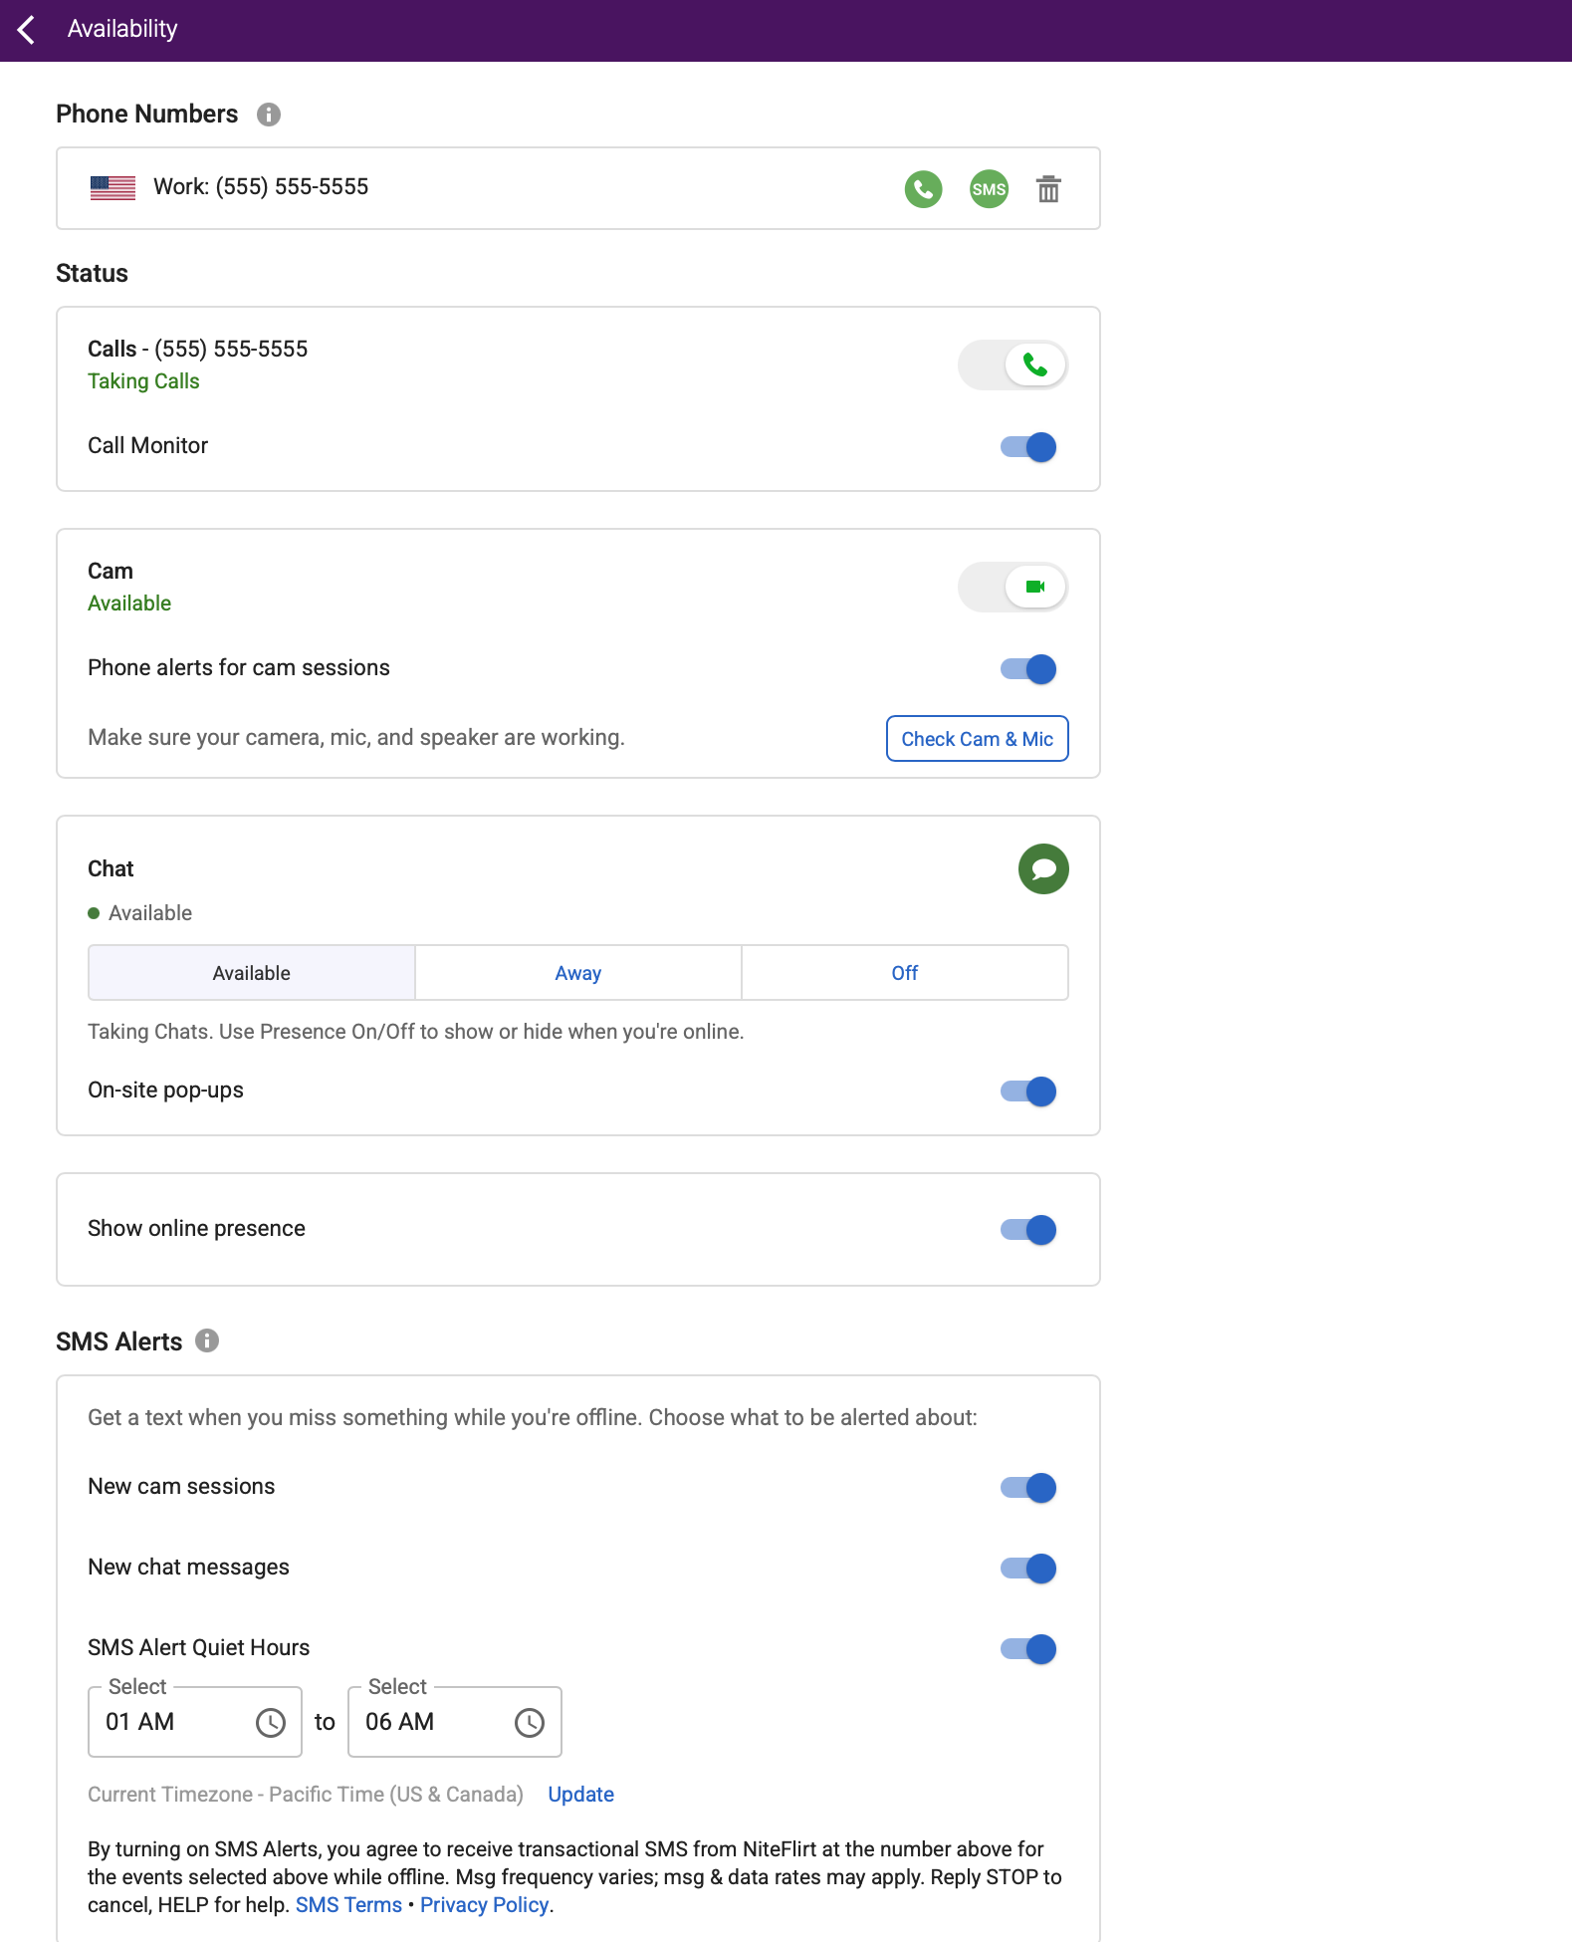Open clock picker for 06 AM field
Screen dimensions: 1572x1942
(x=530, y=1723)
